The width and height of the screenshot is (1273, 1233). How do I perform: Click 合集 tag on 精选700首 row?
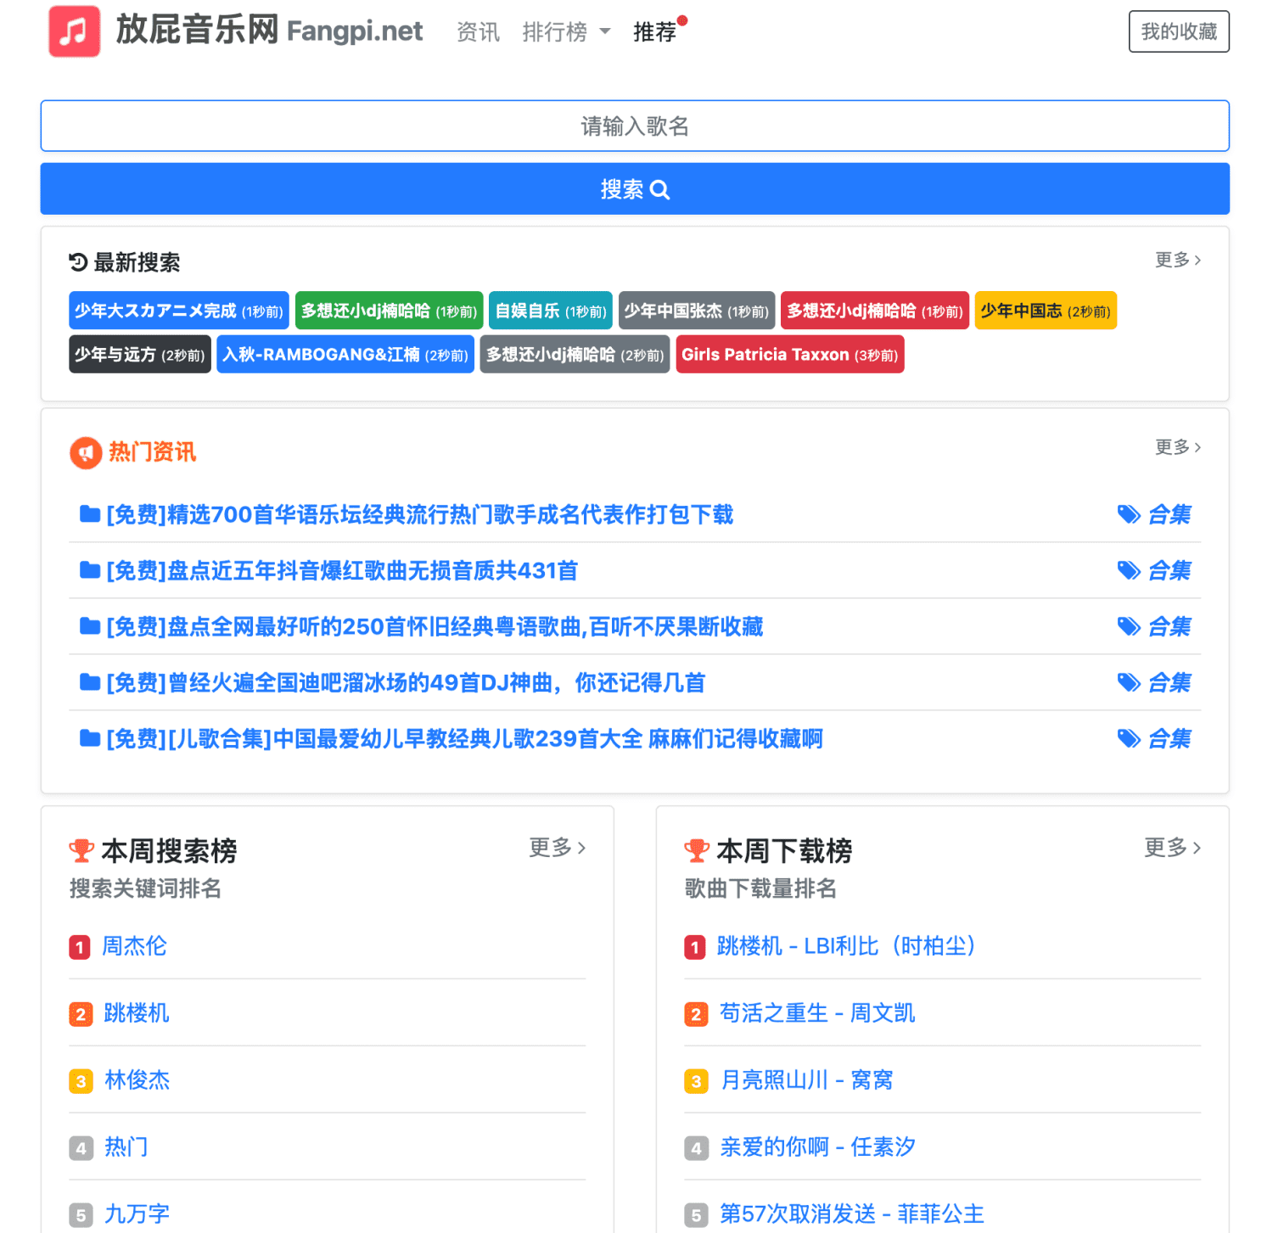1155,514
